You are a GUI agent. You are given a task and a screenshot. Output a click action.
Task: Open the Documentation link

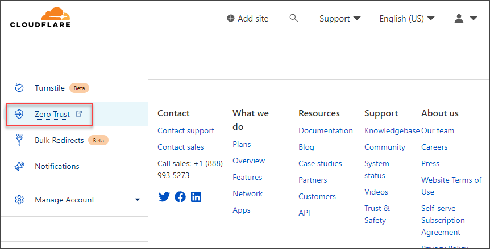(x=326, y=130)
